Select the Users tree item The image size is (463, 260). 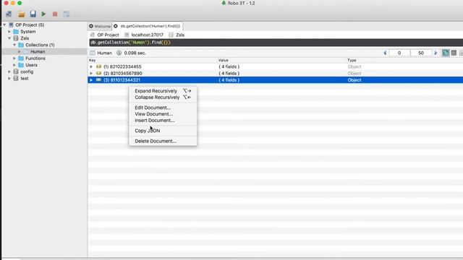[x=31, y=65]
